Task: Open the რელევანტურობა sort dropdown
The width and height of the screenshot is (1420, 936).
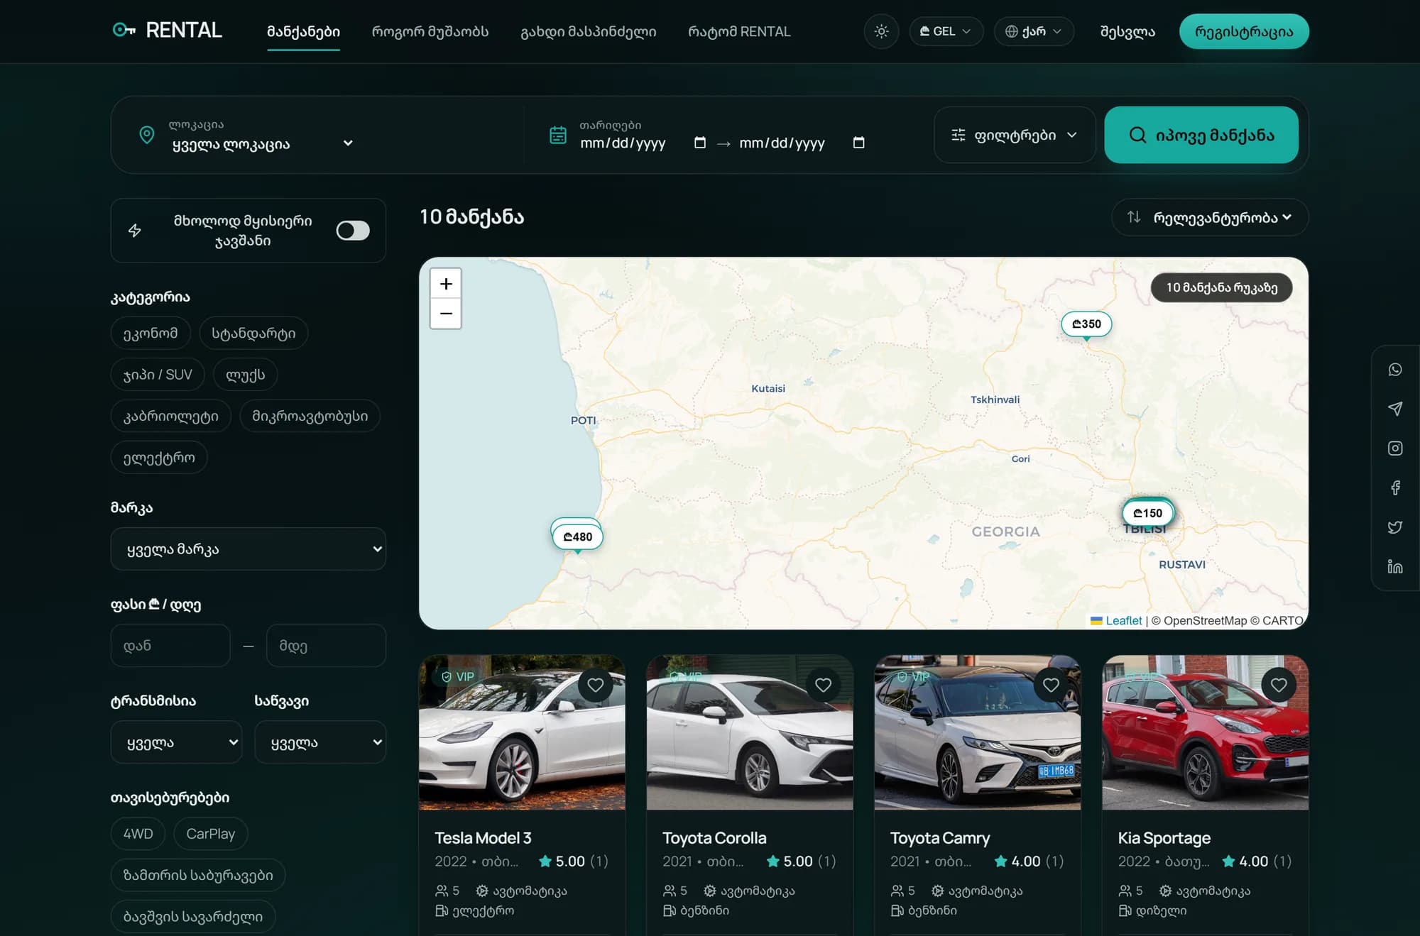Action: point(1210,217)
